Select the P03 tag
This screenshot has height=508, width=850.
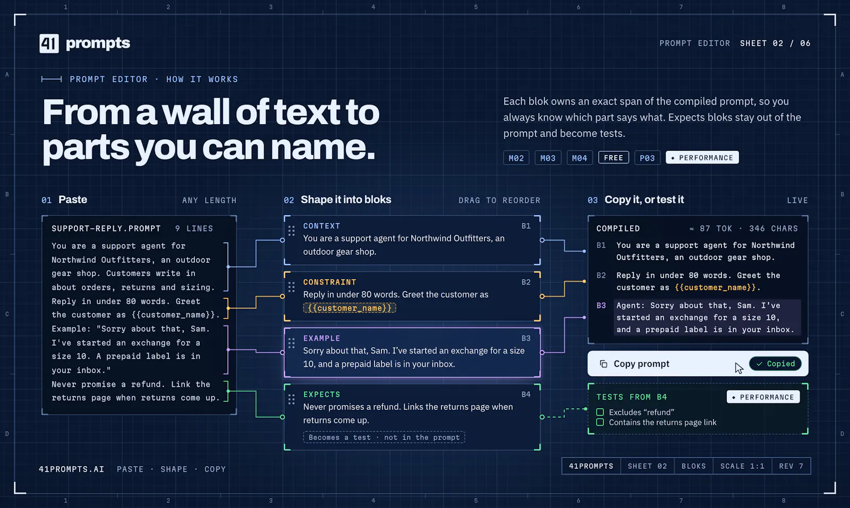tap(647, 158)
